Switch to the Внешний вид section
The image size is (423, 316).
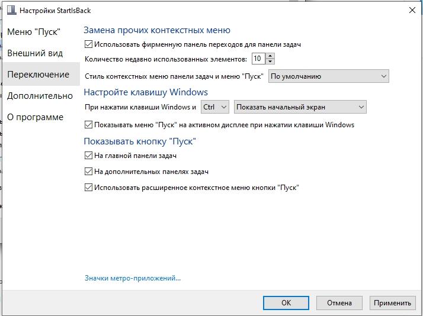(x=35, y=53)
